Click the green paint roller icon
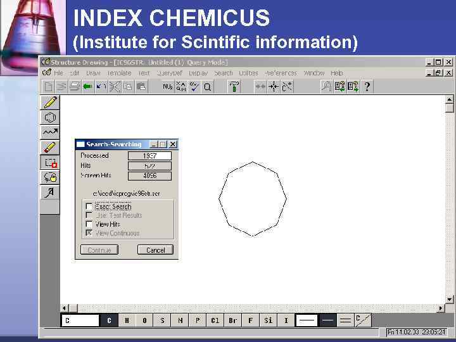This screenshot has width=456, height=342. pos(234,87)
